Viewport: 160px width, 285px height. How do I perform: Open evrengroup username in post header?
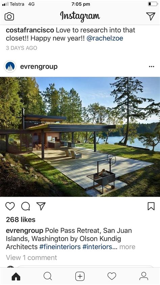click(39, 67)
